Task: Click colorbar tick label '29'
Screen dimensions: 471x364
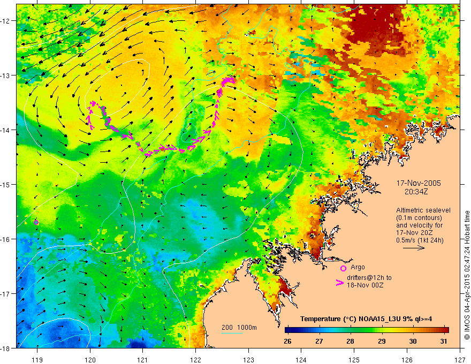Action: [382, 341]
